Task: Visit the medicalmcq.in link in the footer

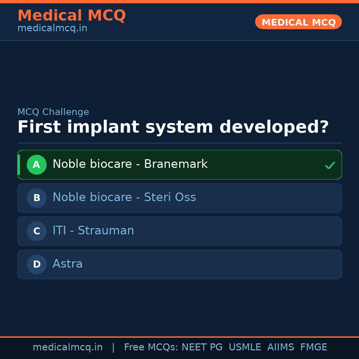Action: pos(68,347)
